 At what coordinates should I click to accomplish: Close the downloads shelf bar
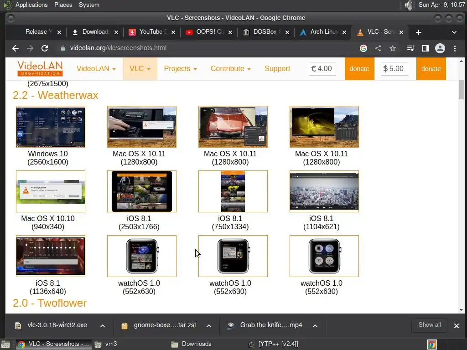click(456, 325)
